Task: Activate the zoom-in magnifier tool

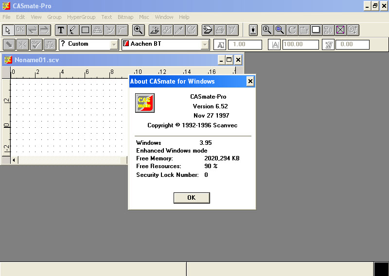Action: 139,30
